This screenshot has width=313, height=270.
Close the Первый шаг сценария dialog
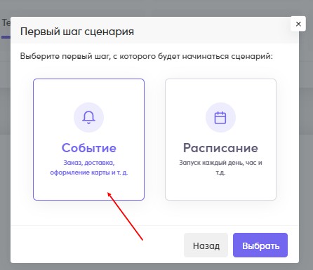click(x=298, y=24)
